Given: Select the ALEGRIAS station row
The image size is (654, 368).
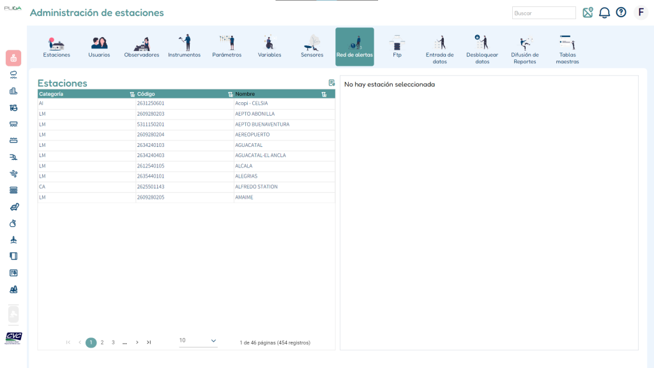Looking at the screenshot, I should coord(186,176).
